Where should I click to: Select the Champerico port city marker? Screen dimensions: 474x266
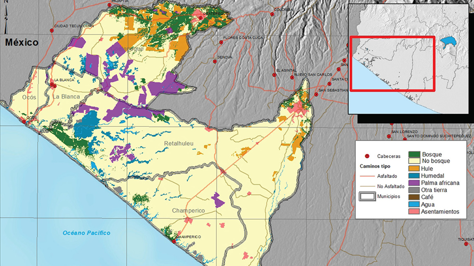pos(173,241)
